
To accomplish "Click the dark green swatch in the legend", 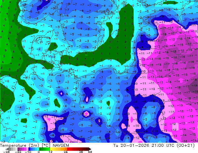I will 40,149.
